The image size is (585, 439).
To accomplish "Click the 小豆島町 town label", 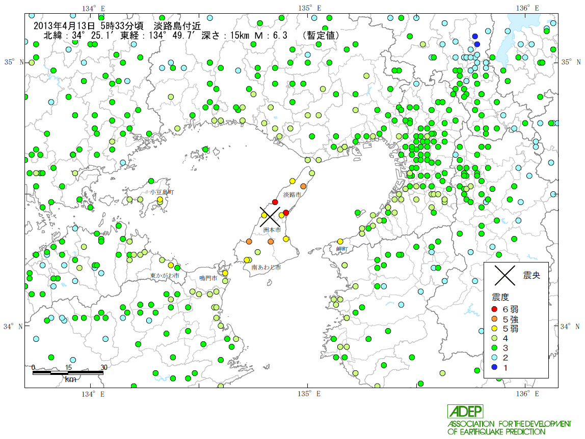I will (x=162, y=192).
